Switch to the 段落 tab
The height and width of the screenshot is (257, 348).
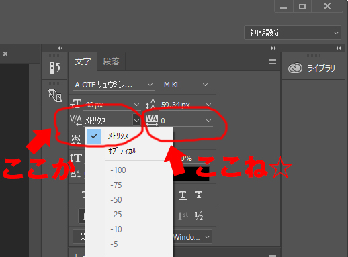(x=111, y=62)
